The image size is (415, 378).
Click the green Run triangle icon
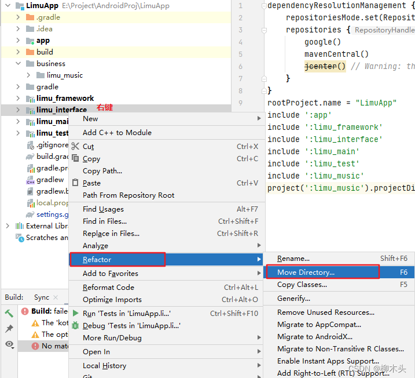[75, 313]
